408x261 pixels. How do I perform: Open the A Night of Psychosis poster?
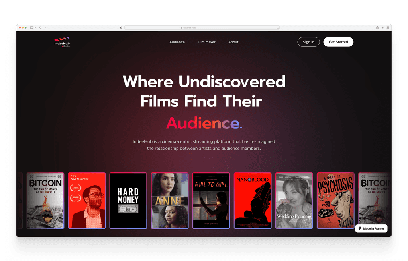335,201
